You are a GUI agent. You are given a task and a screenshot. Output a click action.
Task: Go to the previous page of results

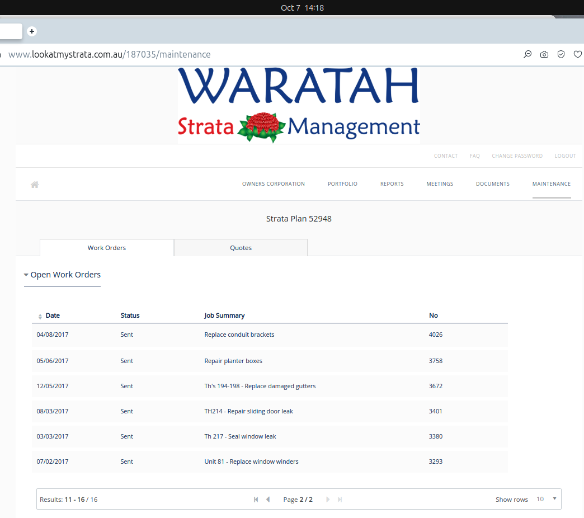click(x=268, y=500)
